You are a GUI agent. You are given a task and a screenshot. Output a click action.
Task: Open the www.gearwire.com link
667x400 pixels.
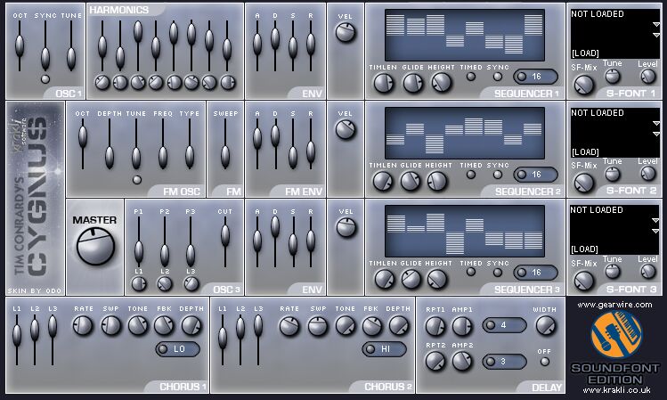(614, 305)
